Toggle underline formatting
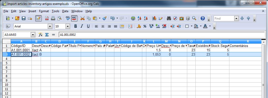The height and width of the screenshot is (98, 268). pos(88,26)
